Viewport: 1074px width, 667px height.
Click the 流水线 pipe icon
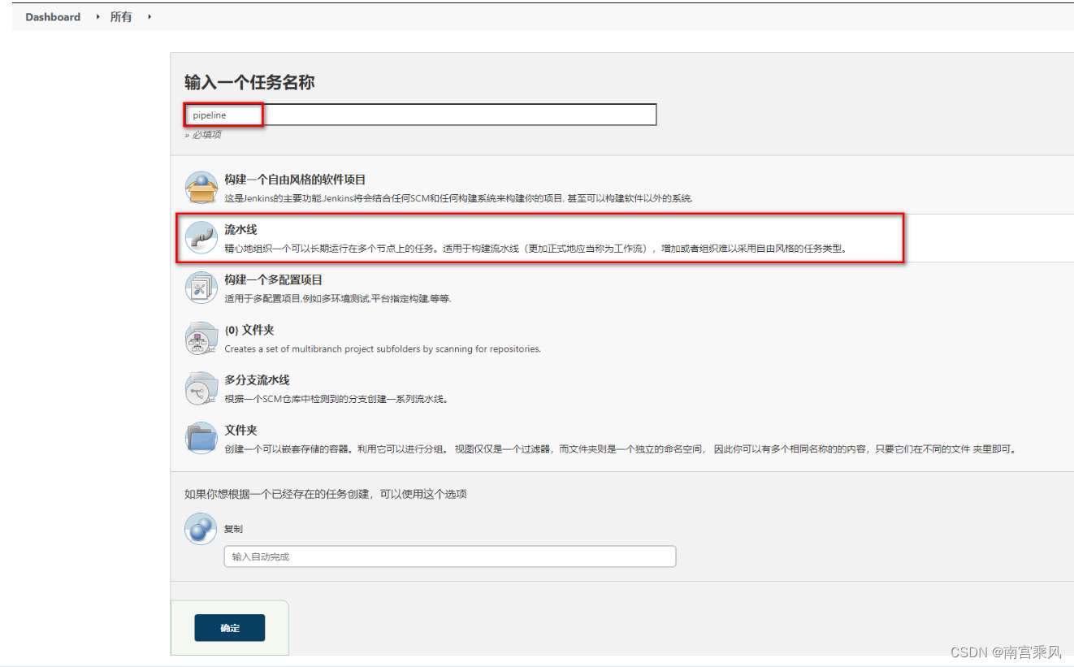pos(201,238)
